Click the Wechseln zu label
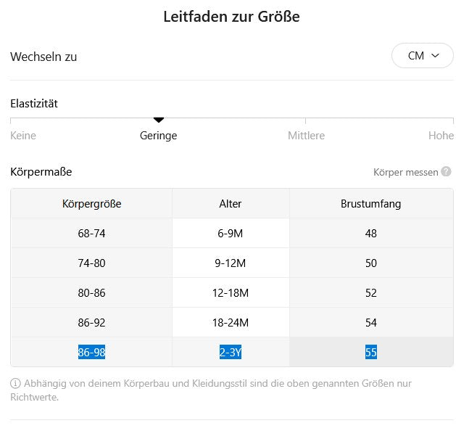This screenshot has width=456, height=431. click(x=43, y=57)
